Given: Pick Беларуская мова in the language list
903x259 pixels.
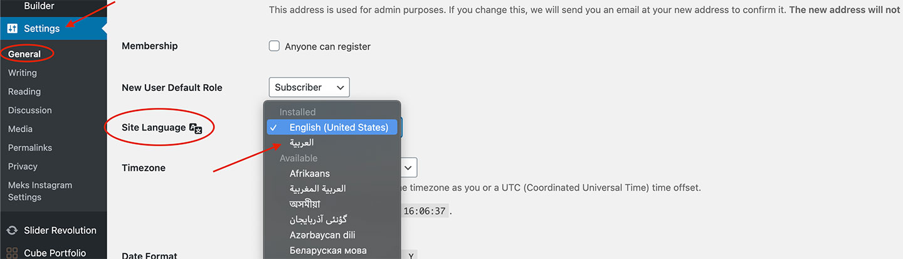Looking at the screenshot, I should pyautogui.click(x=328, y=250).
